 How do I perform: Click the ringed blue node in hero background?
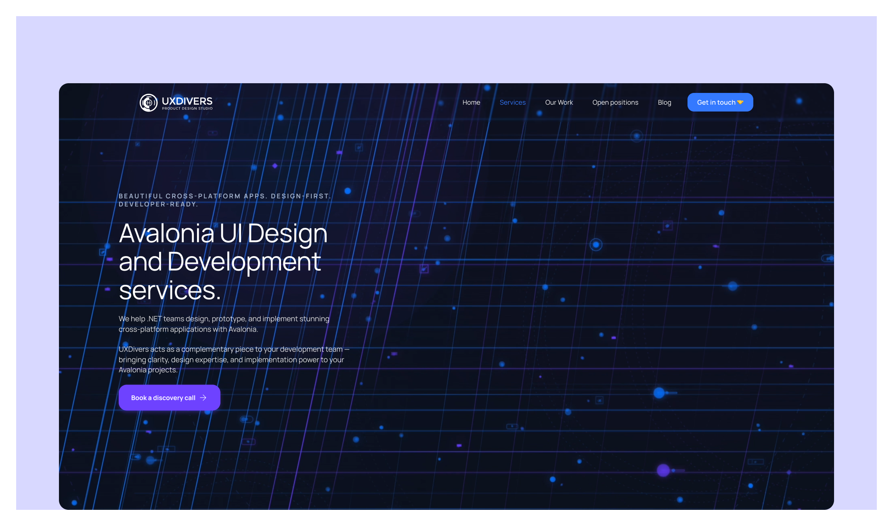(x=596, y=244)
